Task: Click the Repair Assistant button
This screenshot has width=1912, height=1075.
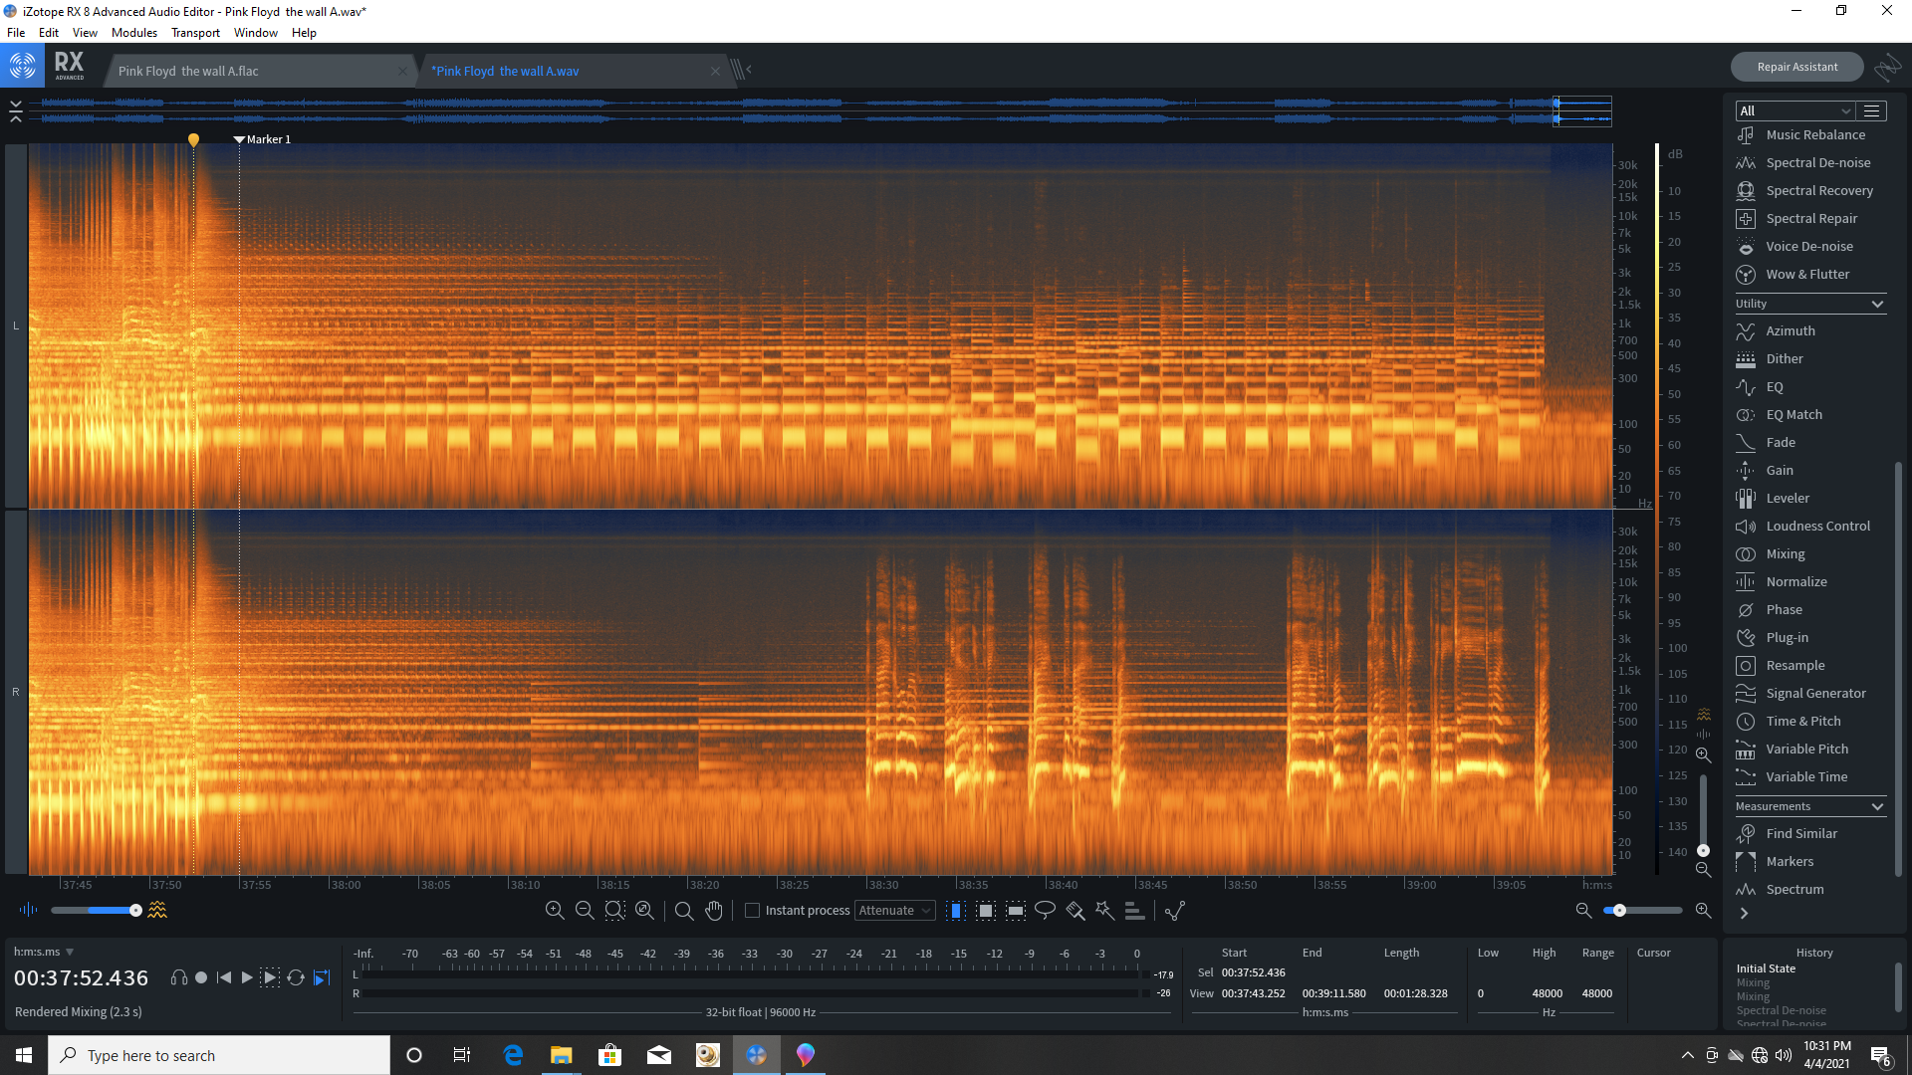Action: [x=1796, y=67]
